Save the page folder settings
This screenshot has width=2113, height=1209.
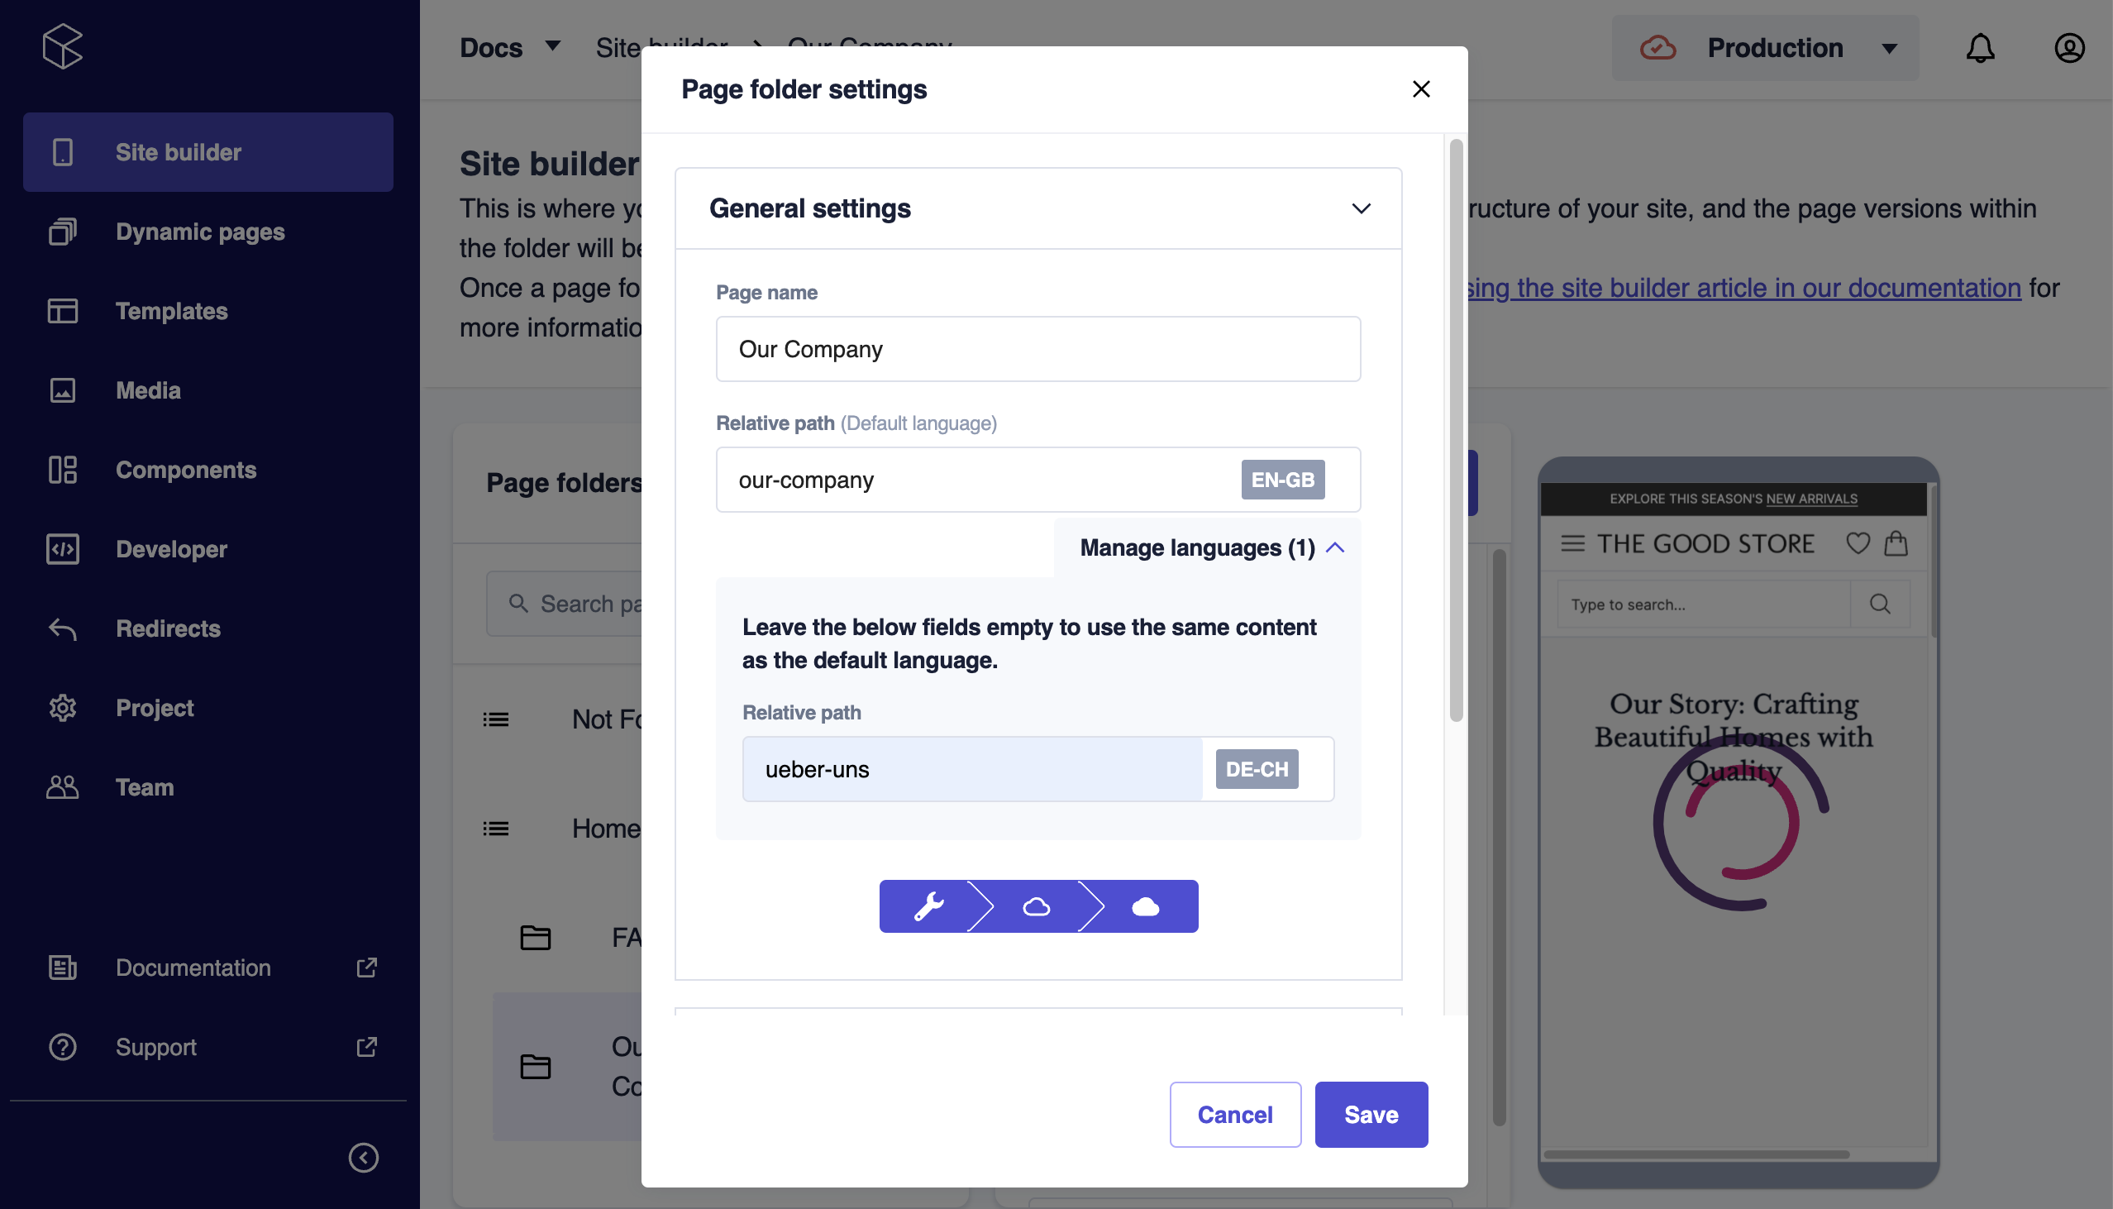[1371, 1115]
